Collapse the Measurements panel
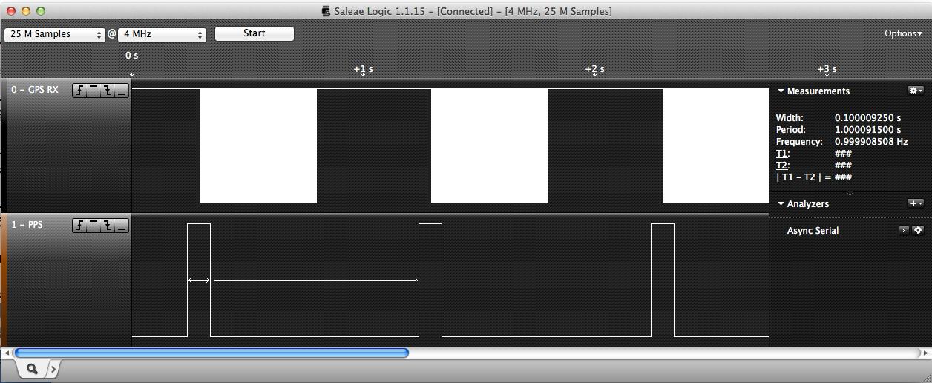The height and width of the screenshot is (383, 932). coord(781,91)
